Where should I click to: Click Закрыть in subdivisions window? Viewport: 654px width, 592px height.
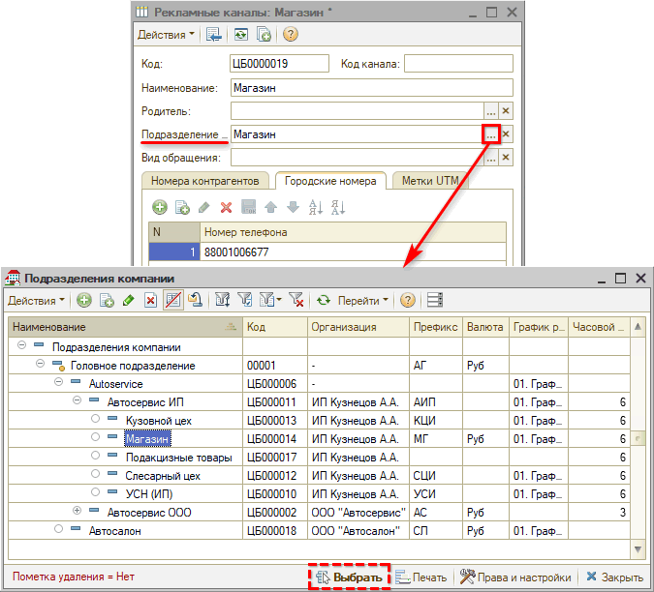[615, 577]
